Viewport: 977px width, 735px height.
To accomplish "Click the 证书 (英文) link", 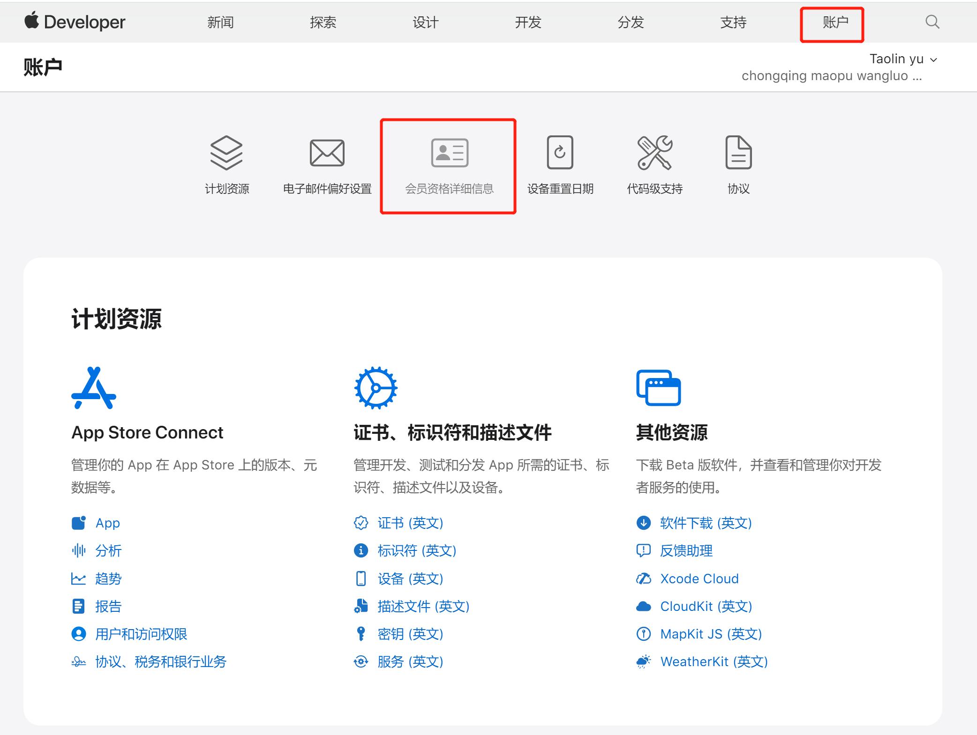I will [410, 523].
